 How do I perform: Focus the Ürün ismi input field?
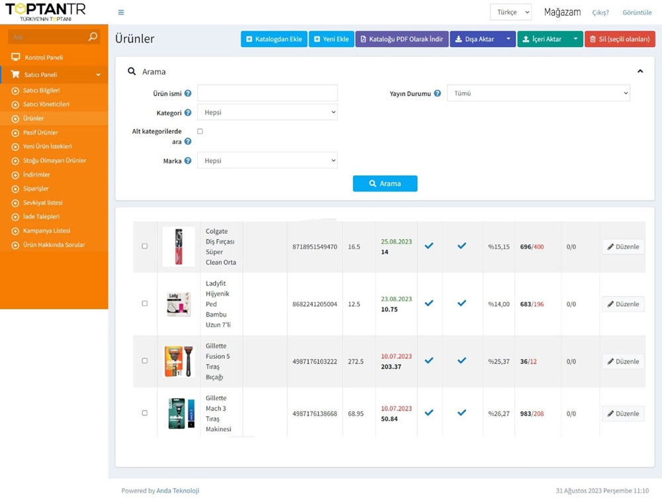(x=267, y=93)
